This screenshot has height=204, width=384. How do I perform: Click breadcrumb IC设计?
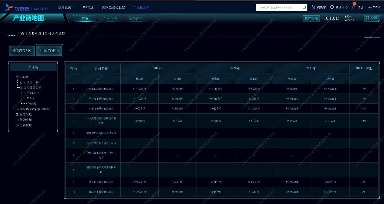click(22, 33)
